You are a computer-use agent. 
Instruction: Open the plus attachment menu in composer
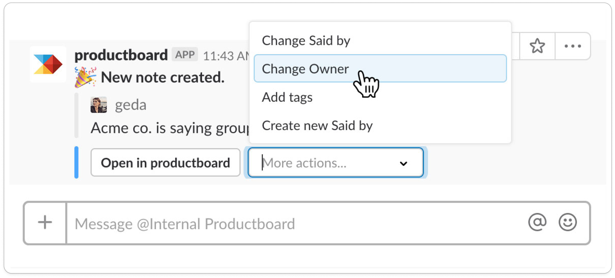click(x=45, y=223)
